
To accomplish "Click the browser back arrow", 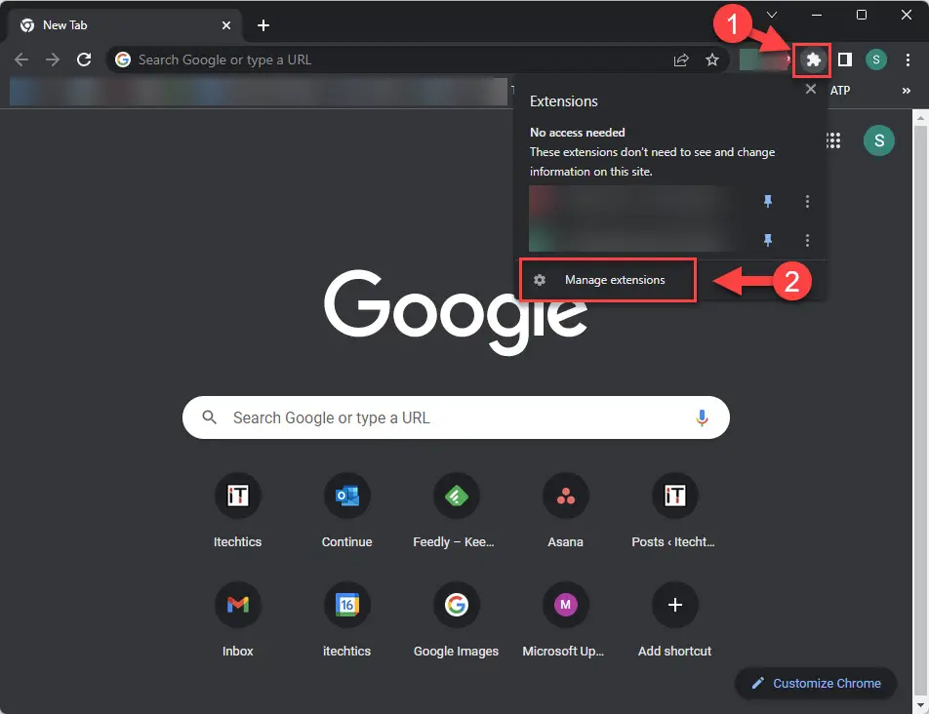I will [21, 59].
